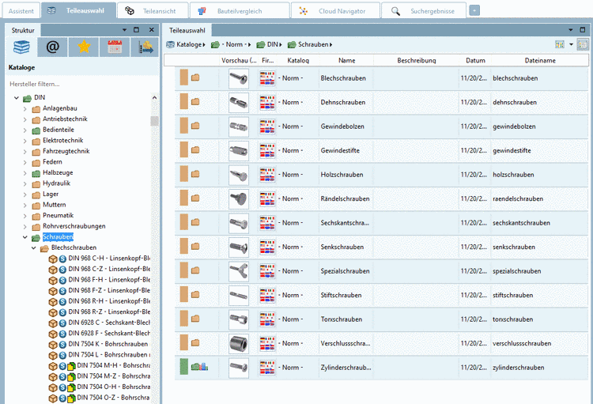Click the cube icon of DIN 968 C-H
This screenshot has width=593, height=404.
53,259
